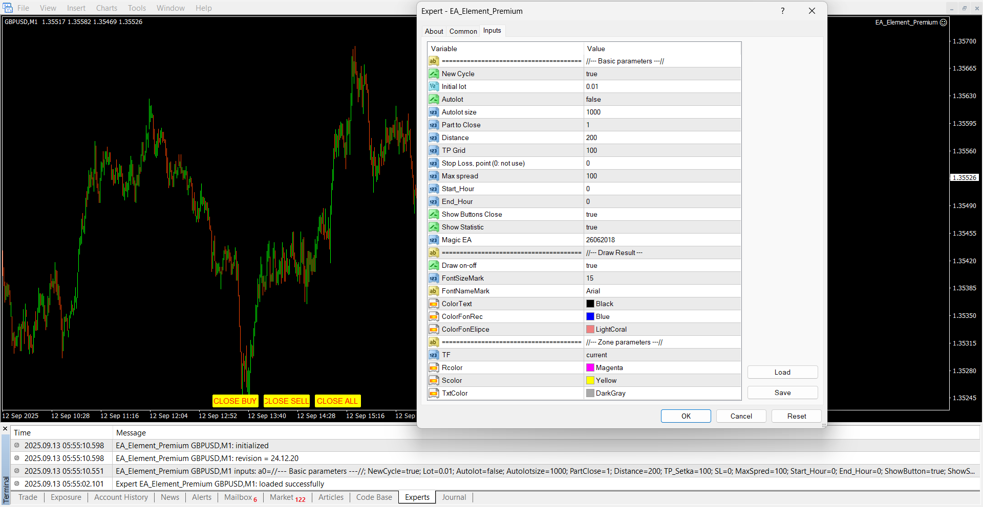The image size is (983, 507).
Task: Click the FontNameMark string type icon
Action: [x=434, y=291]
